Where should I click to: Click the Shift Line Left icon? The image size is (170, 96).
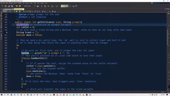(x=42, y=11)
